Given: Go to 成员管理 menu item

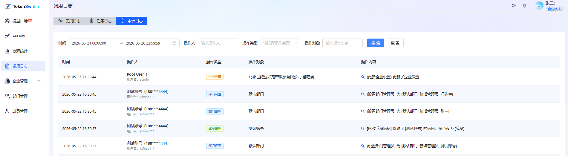Looking at the screenshot, I should (x=23, y=111).
